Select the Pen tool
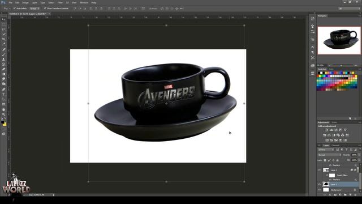This screenshot has width=362, height=204. point(3,90)
